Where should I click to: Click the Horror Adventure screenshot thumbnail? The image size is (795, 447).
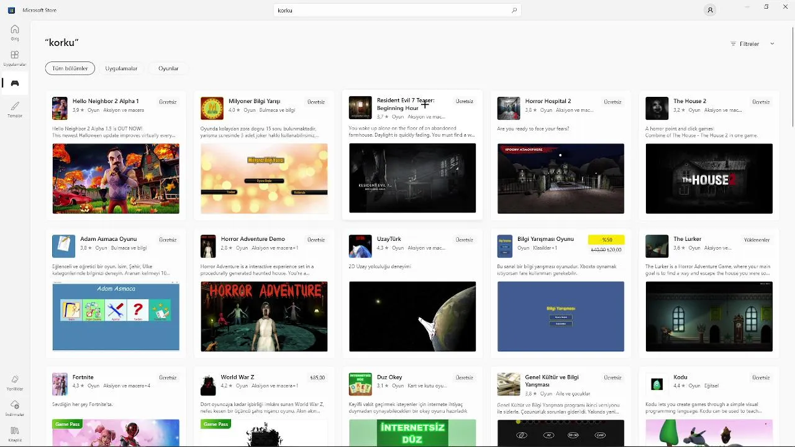pos(264,317)
